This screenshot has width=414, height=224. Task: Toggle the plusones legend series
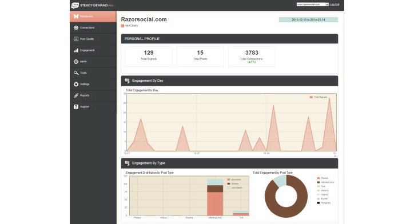tap(234, 179)
